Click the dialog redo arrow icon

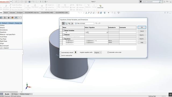[x=99, y=23]
